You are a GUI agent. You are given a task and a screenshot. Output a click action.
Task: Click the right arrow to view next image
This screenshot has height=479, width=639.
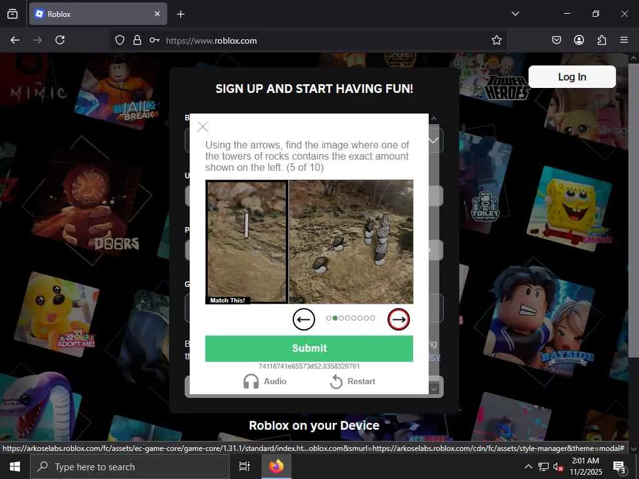399,319
